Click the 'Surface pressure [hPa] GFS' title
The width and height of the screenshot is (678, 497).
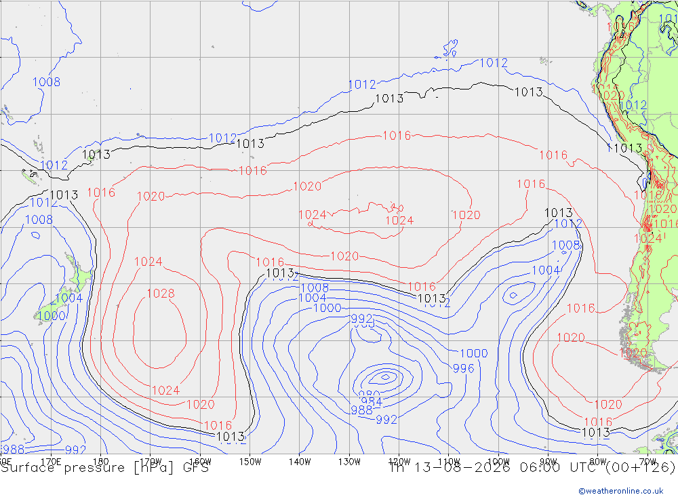coord(104,468)
